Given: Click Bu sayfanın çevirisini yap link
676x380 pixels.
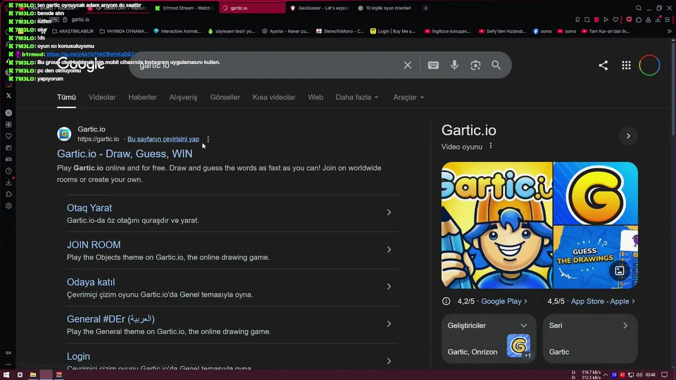Looking at the screenshot, I should [163, 139].
